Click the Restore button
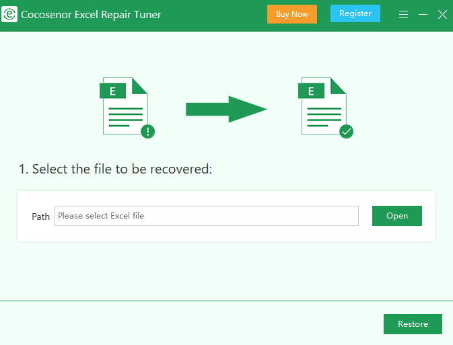 [x=413, y=324]
